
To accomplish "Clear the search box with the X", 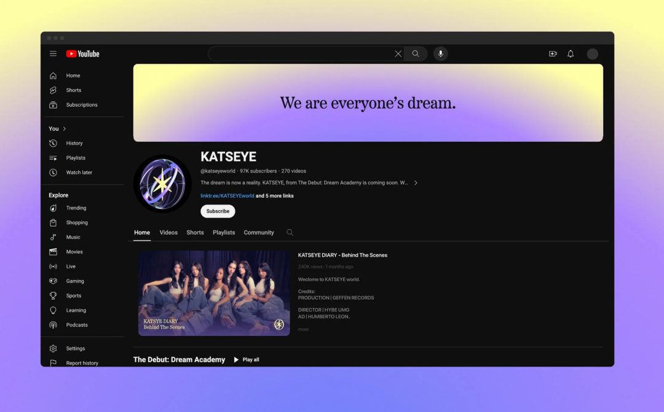I will tap(398, 53).
